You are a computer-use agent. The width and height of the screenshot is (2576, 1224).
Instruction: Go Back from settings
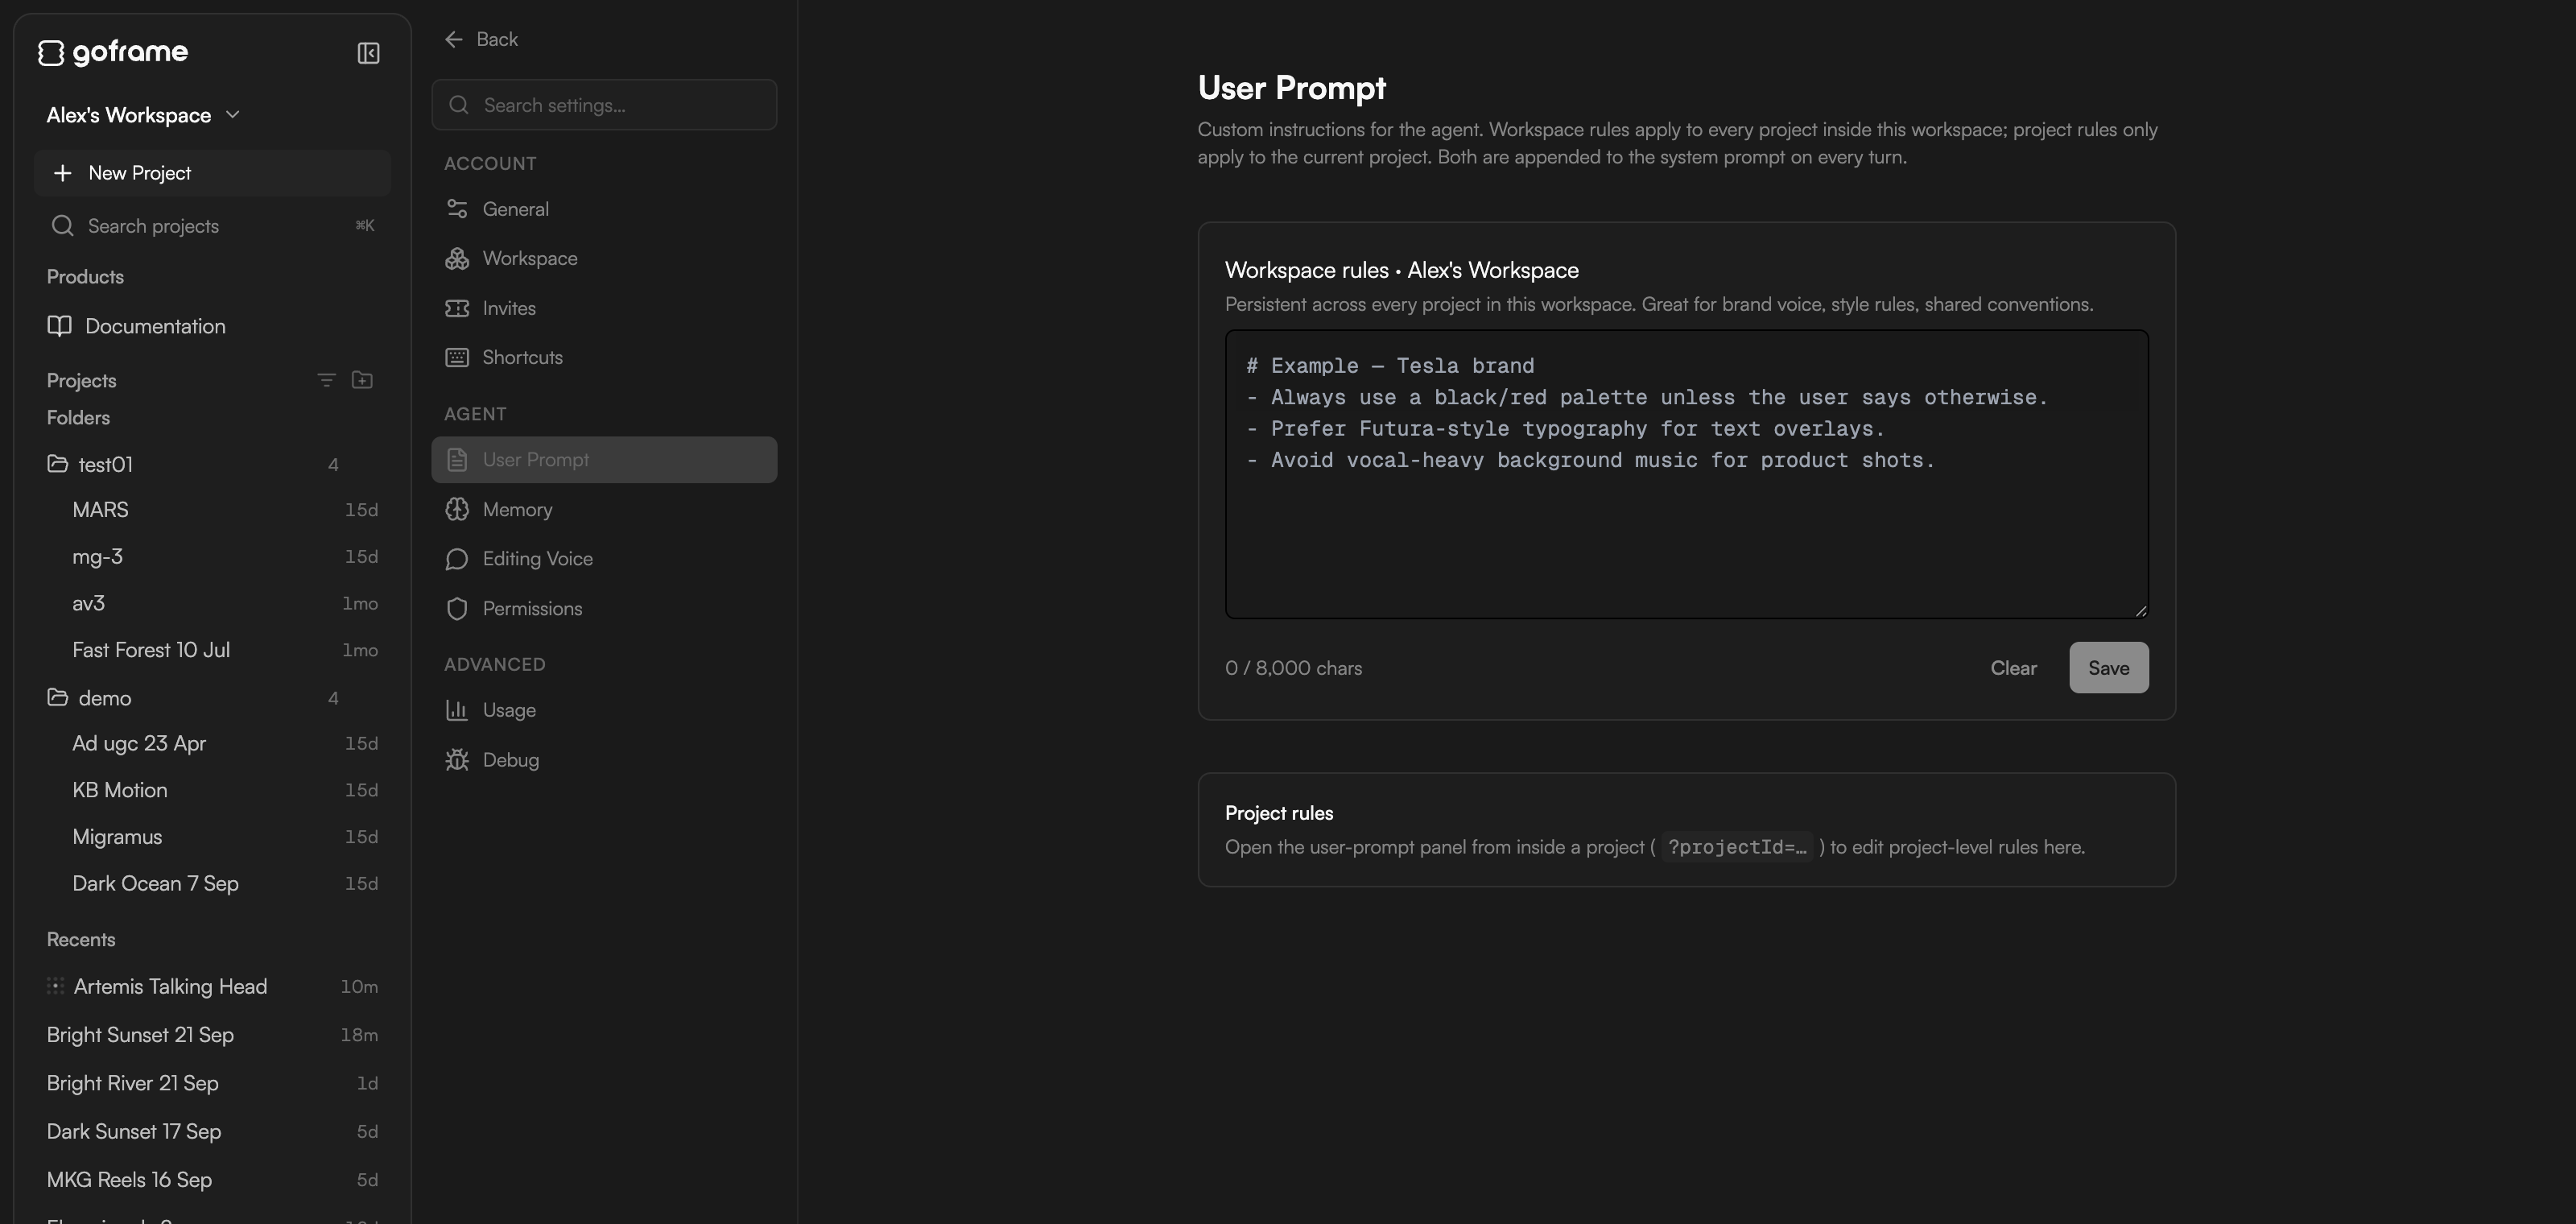481,39
